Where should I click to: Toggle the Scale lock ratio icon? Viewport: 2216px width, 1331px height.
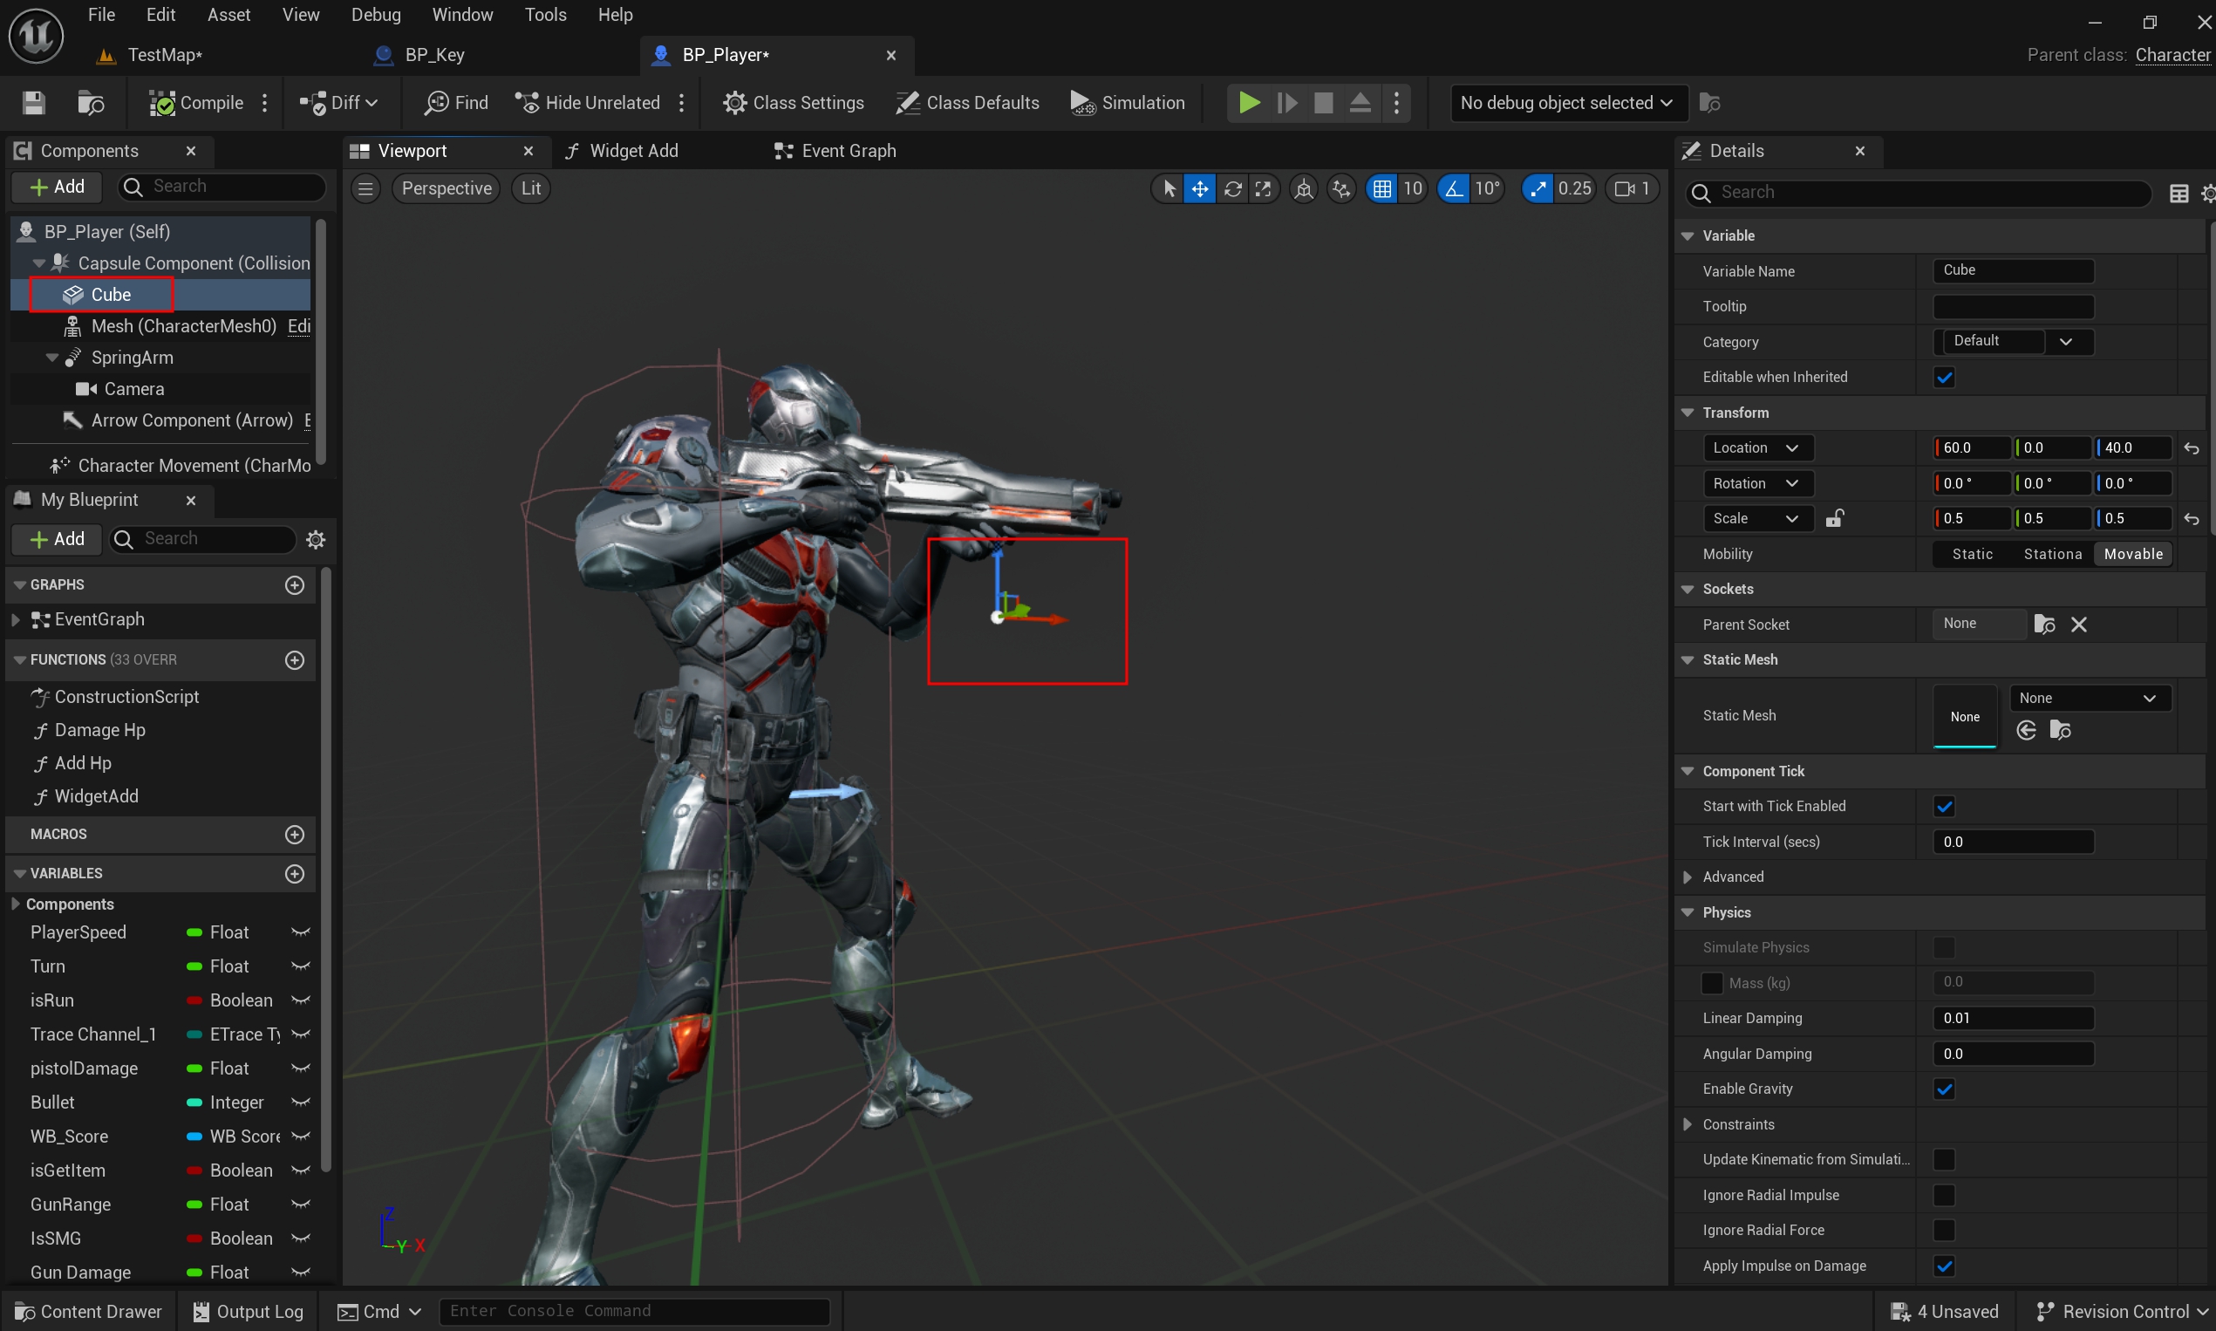[1834, 518]
